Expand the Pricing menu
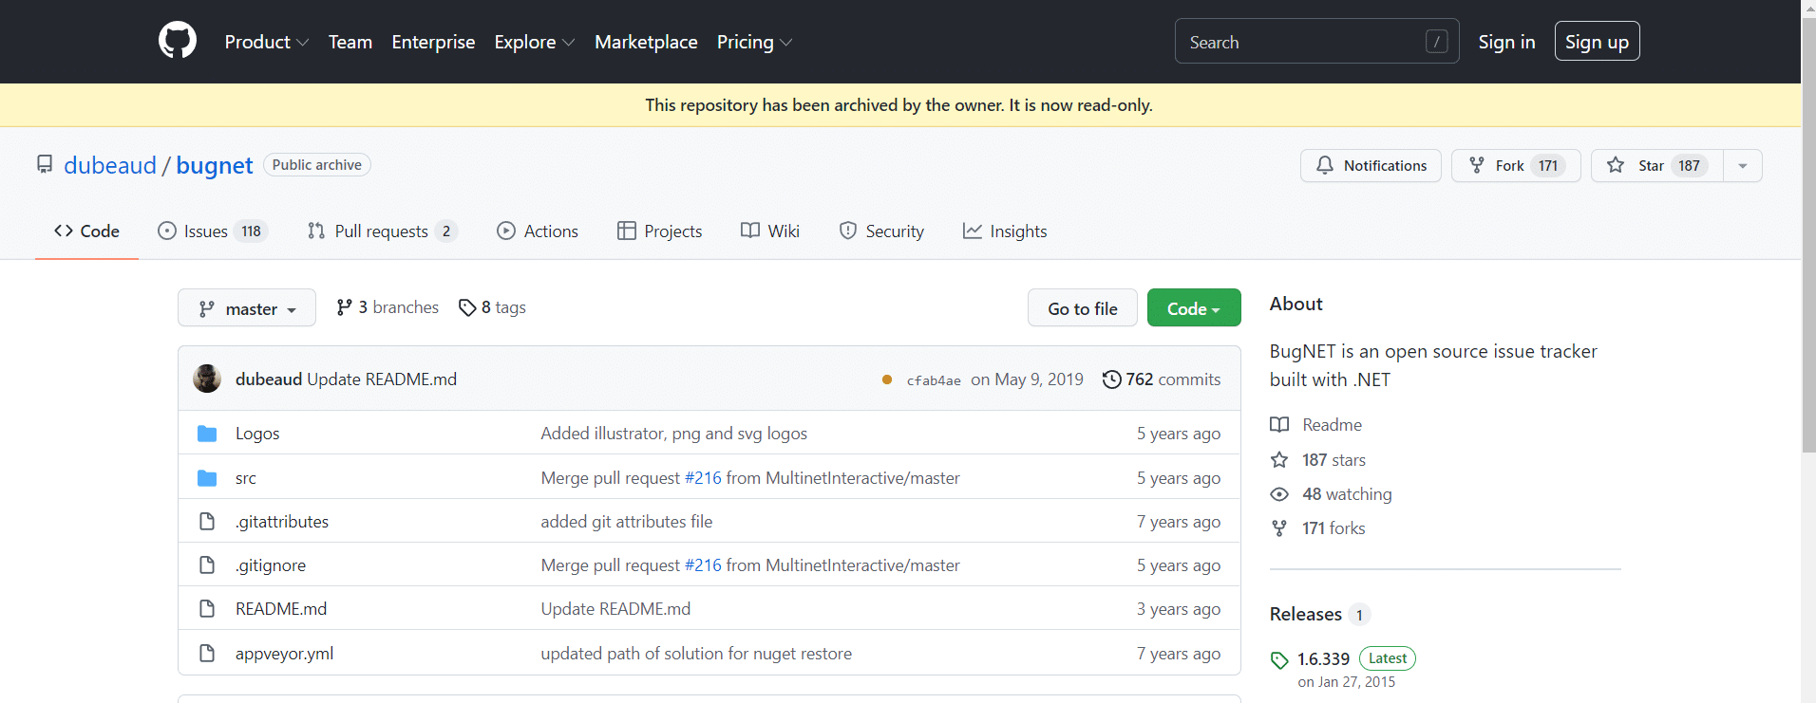 [755, 42]
